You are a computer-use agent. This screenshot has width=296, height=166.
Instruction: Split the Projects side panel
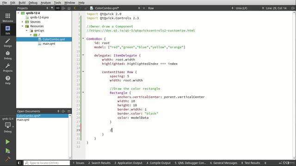click(63, 8)
